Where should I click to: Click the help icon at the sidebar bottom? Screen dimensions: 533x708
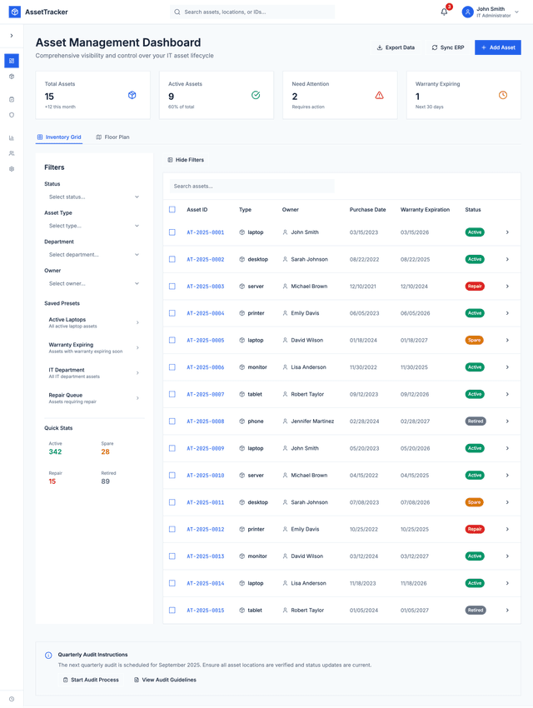point(12,699)
